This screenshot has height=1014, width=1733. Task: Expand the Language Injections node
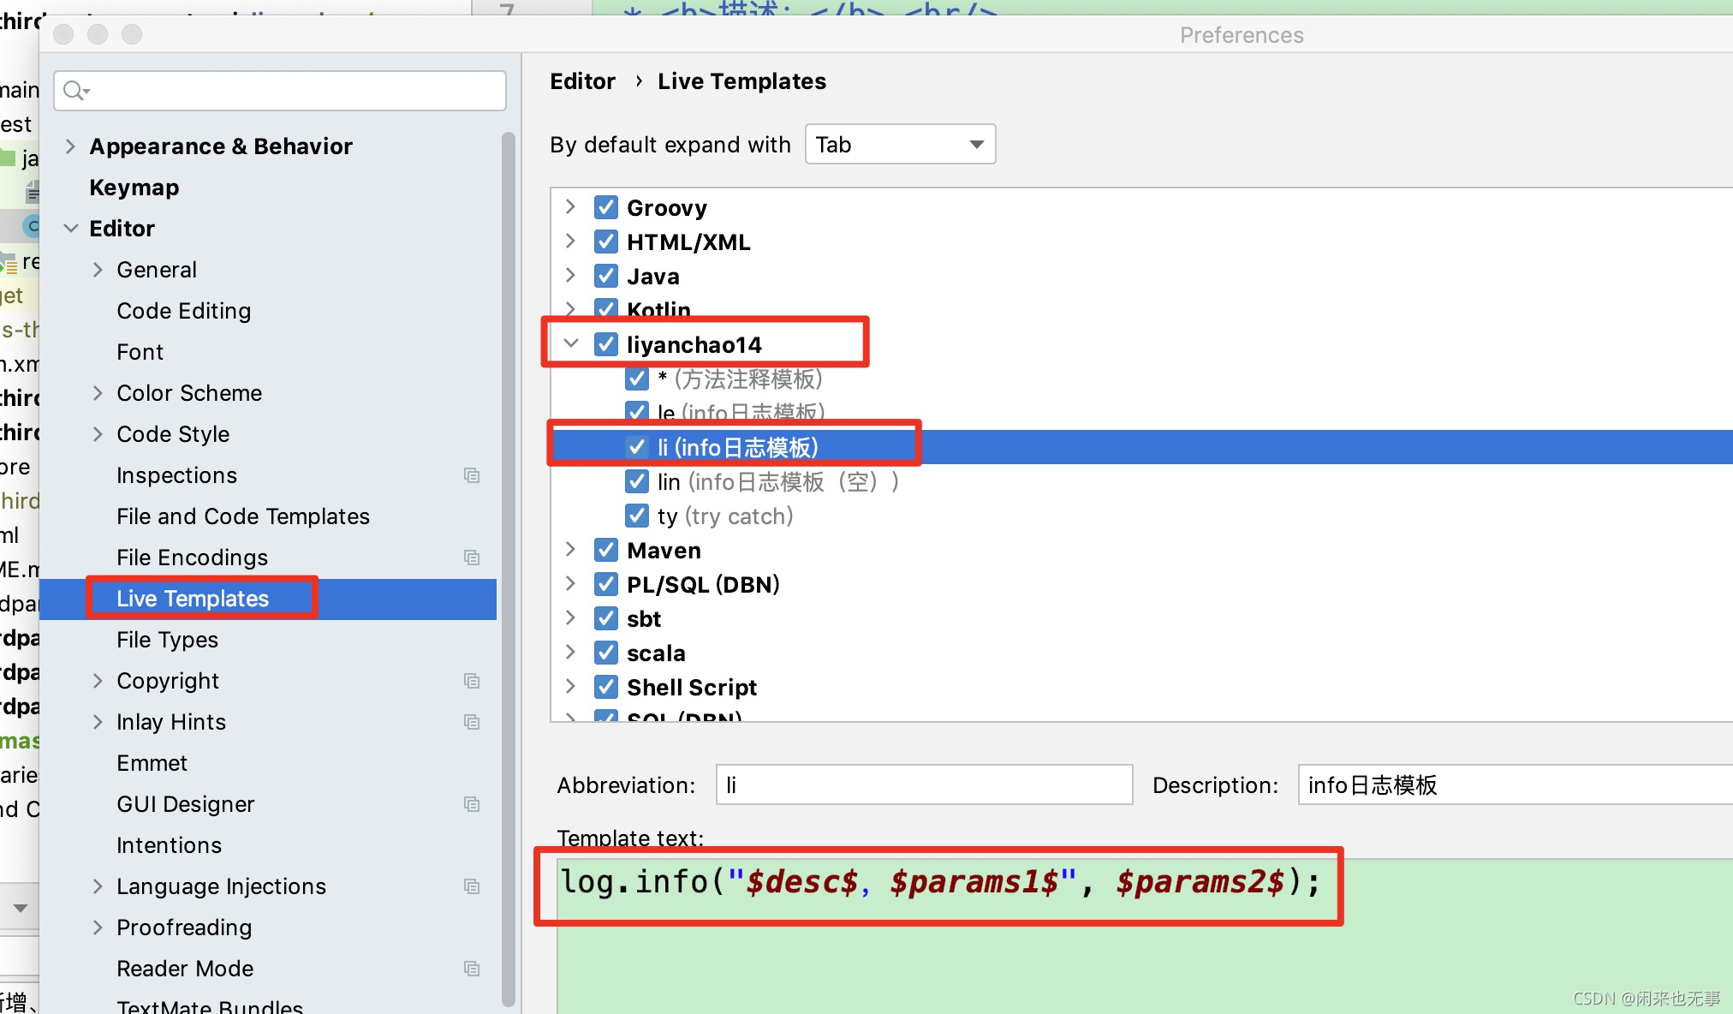pos(98,886)
